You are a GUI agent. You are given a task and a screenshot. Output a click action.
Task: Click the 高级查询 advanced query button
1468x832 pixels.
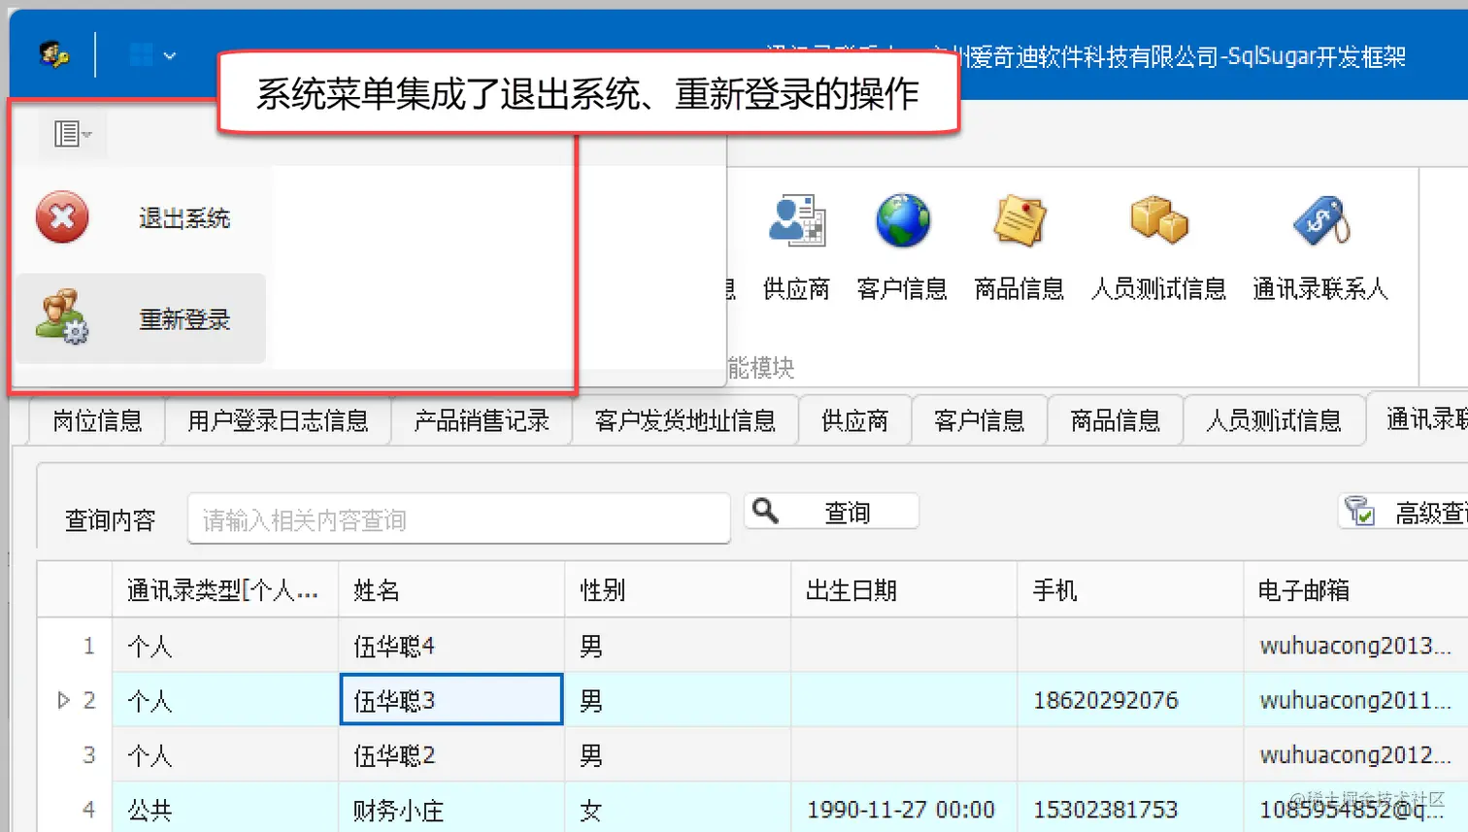coord(1404,512)
